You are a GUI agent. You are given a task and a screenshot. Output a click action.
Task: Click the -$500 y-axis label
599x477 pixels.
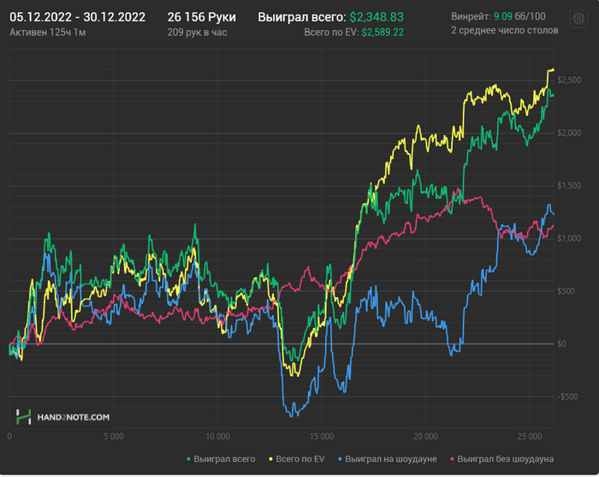567,397
